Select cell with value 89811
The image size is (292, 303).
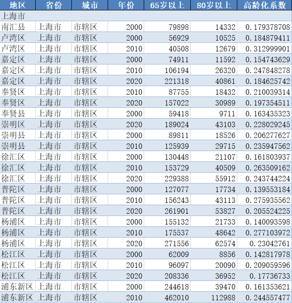(167, 135)
